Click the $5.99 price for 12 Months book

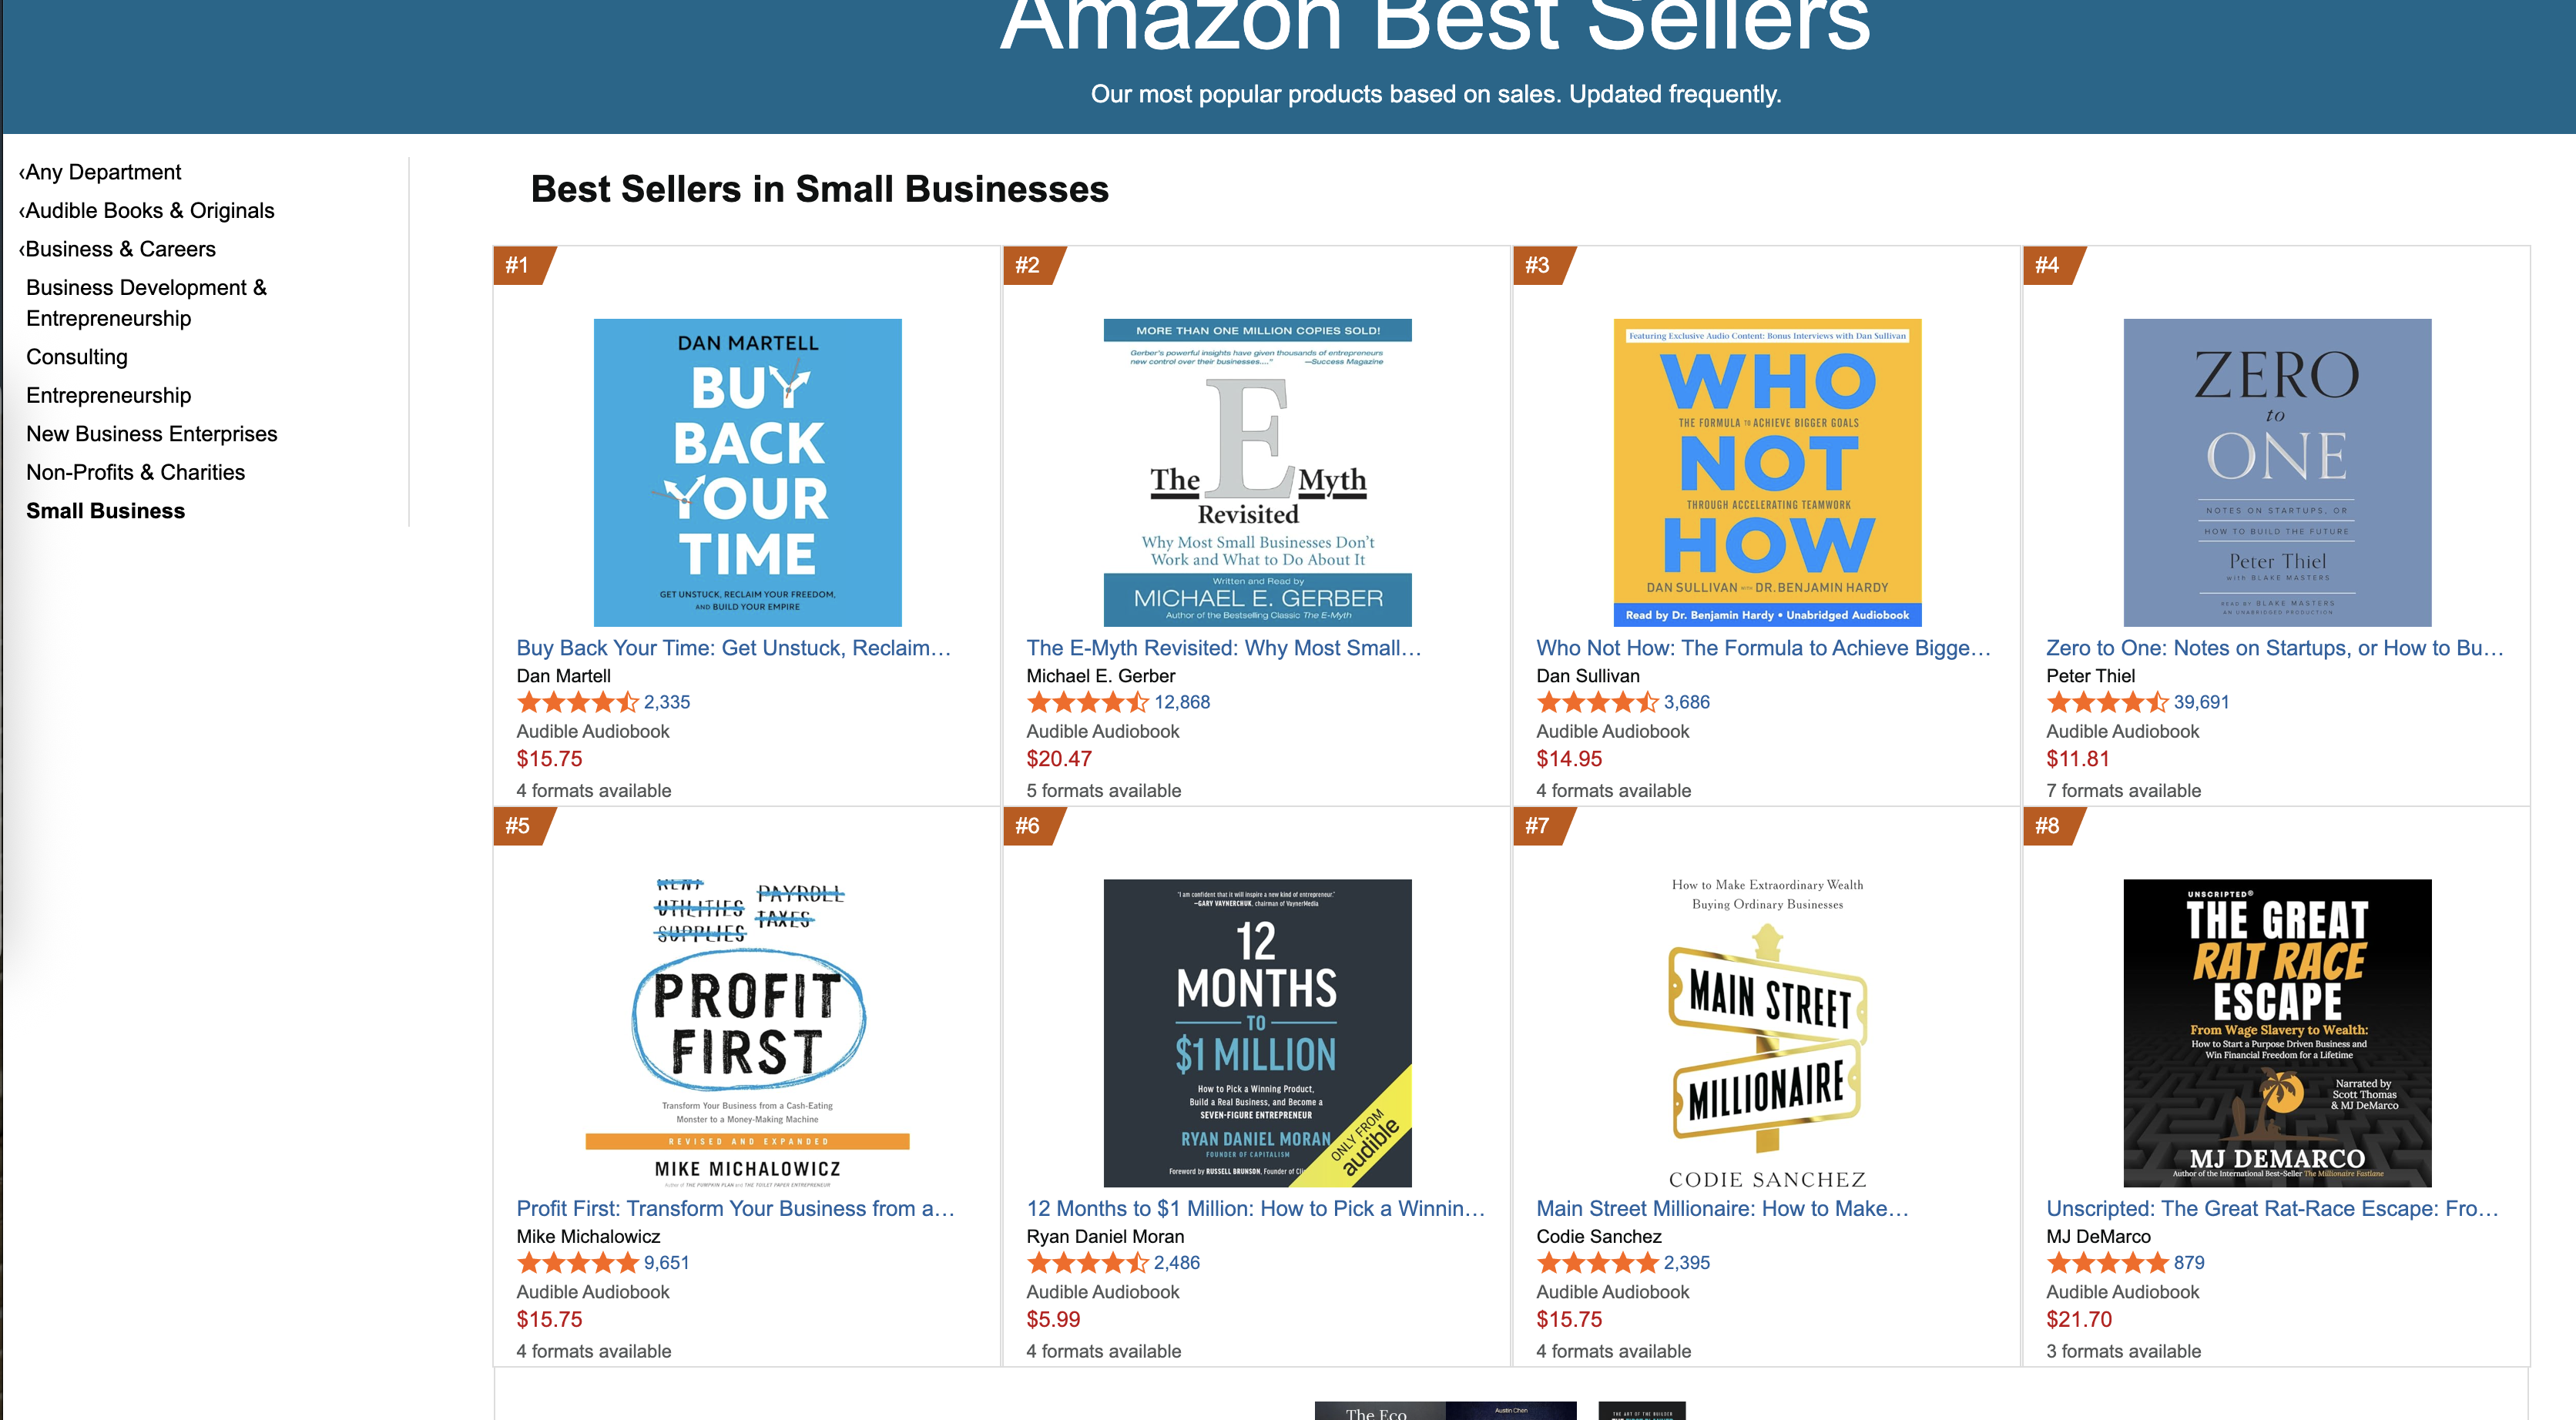click(x=1053, y=1320)
